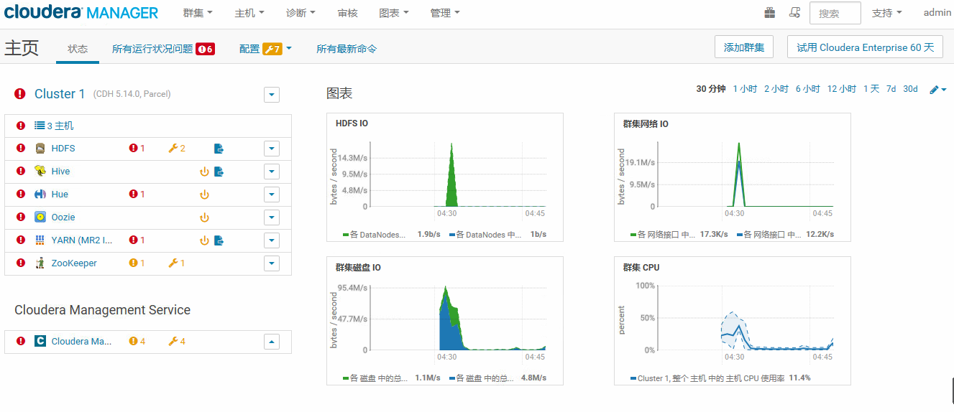Click the host list icon in 3 主机 row
The width and height of the screenshot is (954, 412).
(x=40, y=126)
